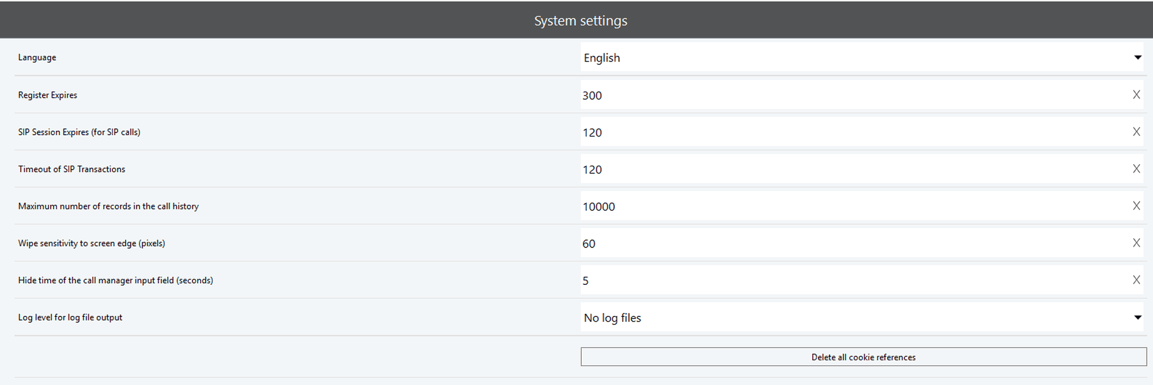Click the Language setting label
Image resolution: width=1153 pixels, height=385 pixels.
click(37, 58)
